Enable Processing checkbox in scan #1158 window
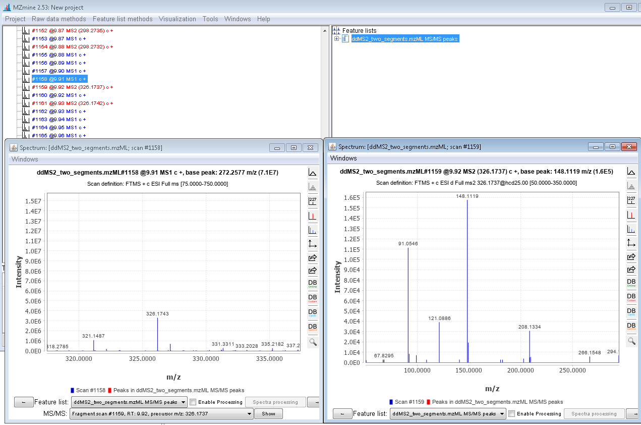Screen dimensions: 641x425 (193, 402)
